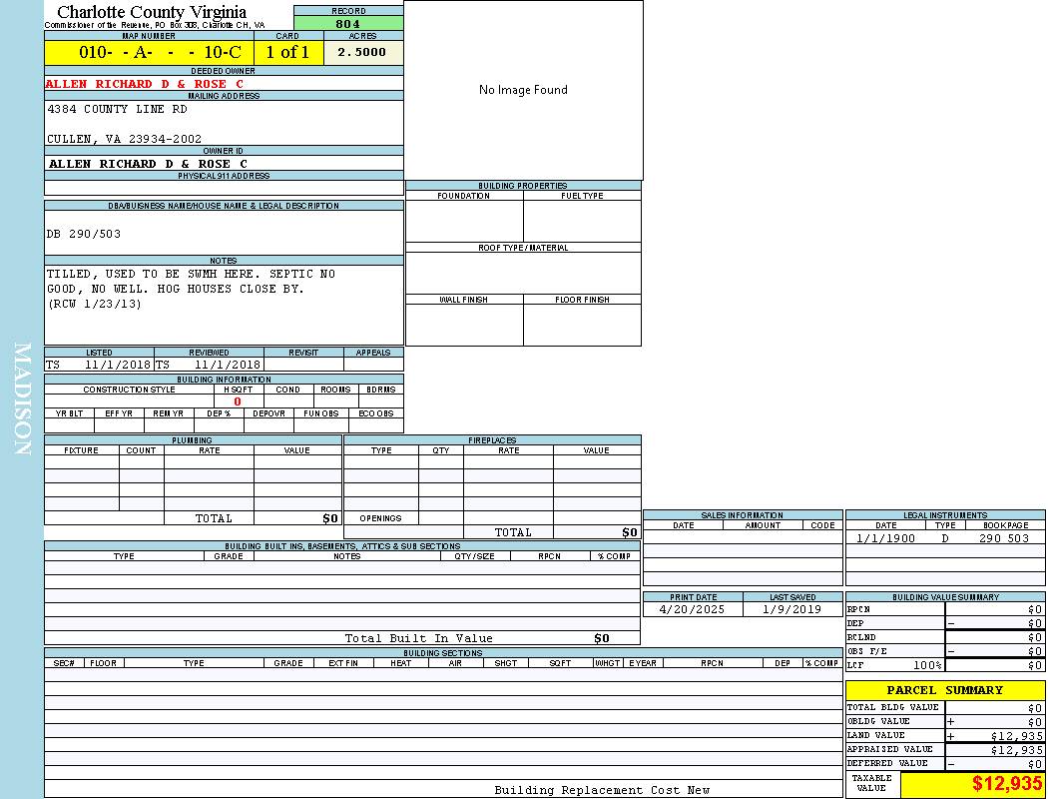
Task: Click the mailing address 4384 County Line Rd
Action: pos(117,109)
